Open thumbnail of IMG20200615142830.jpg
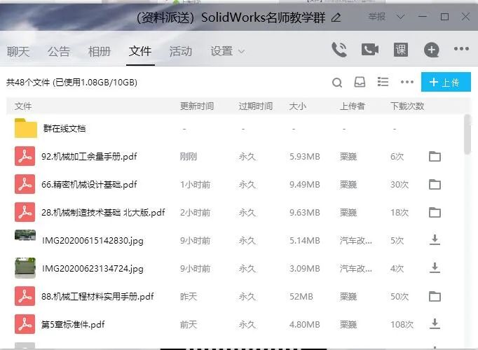 point(25,235)
